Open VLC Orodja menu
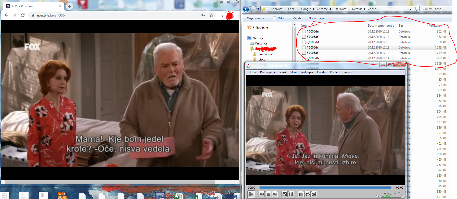This screenshot has height=199, width=457. pyautogui.click(x=322, y=72)
